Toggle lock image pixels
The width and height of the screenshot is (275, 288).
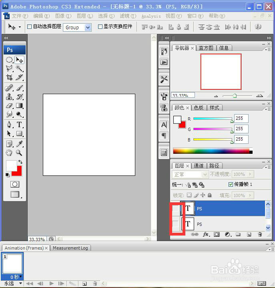(x=196, y=195)
